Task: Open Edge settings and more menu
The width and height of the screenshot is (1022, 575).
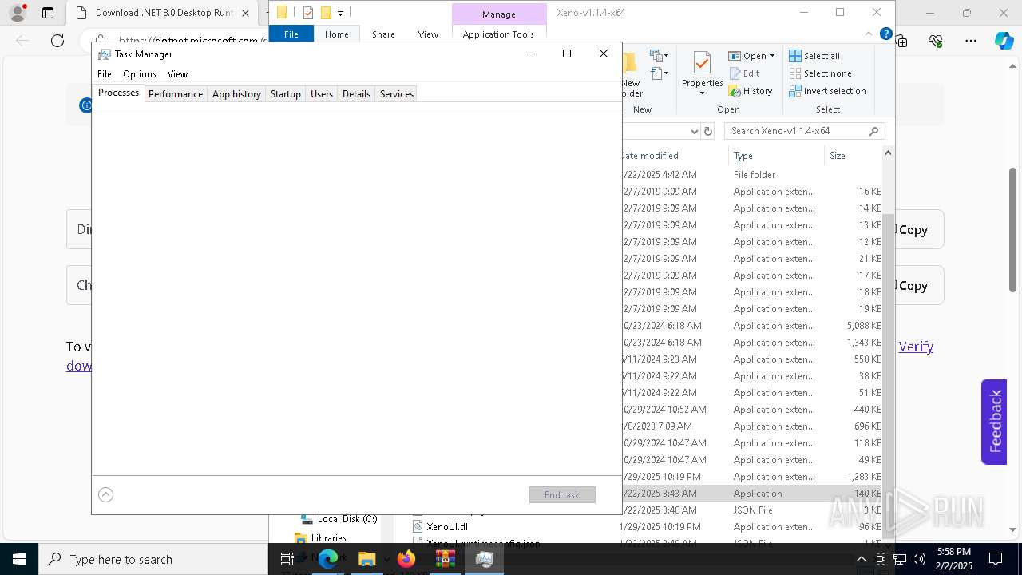Action: point(971,41)
